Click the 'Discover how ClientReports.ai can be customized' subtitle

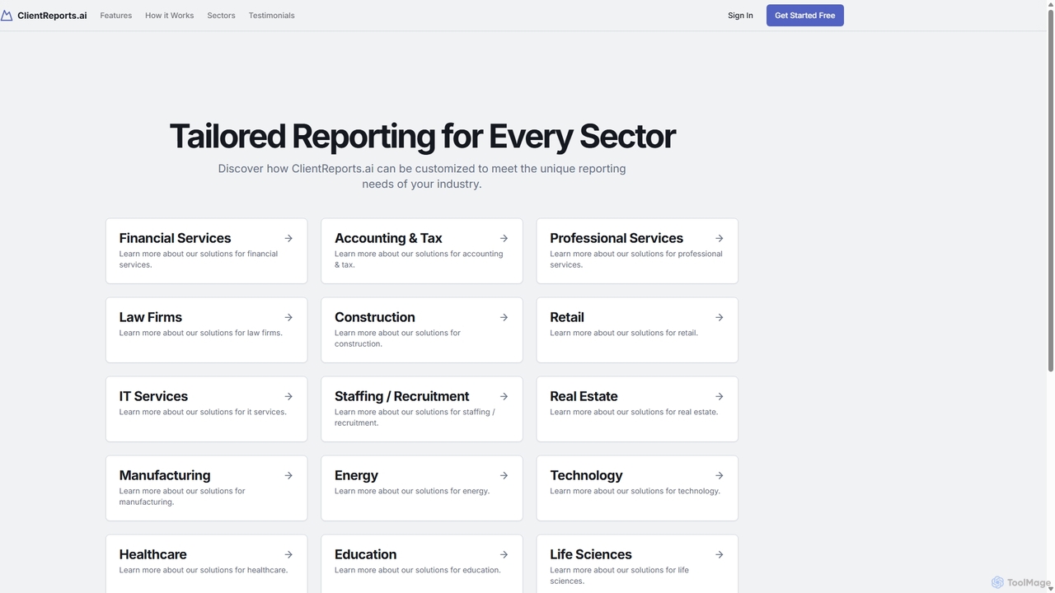pos(422,176)
